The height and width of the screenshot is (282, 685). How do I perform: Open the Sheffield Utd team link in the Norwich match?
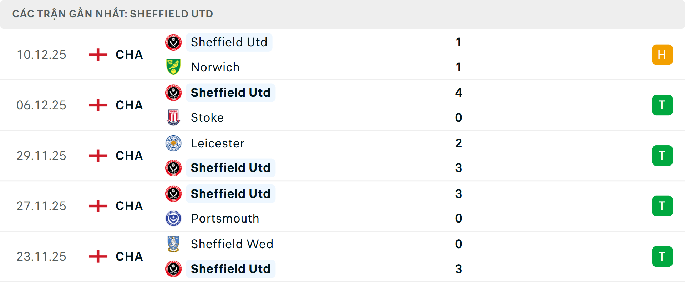tap(229, 42)
